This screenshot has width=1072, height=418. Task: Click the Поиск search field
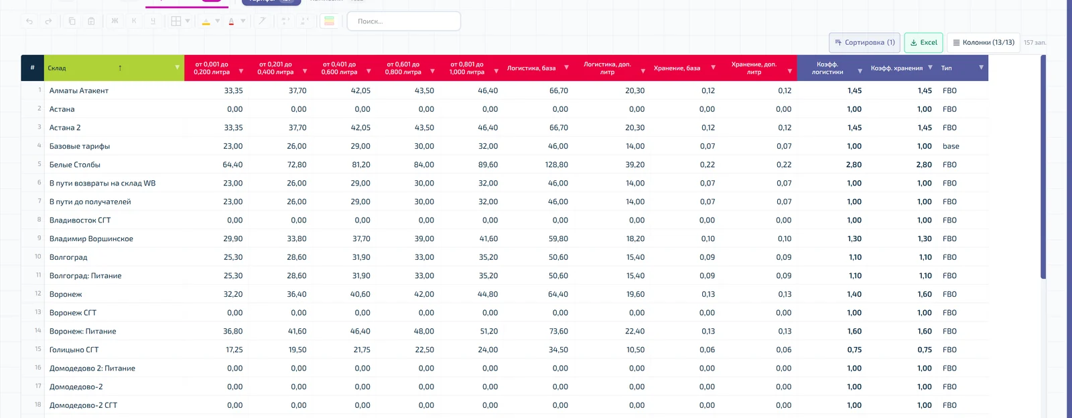(404, 21)
